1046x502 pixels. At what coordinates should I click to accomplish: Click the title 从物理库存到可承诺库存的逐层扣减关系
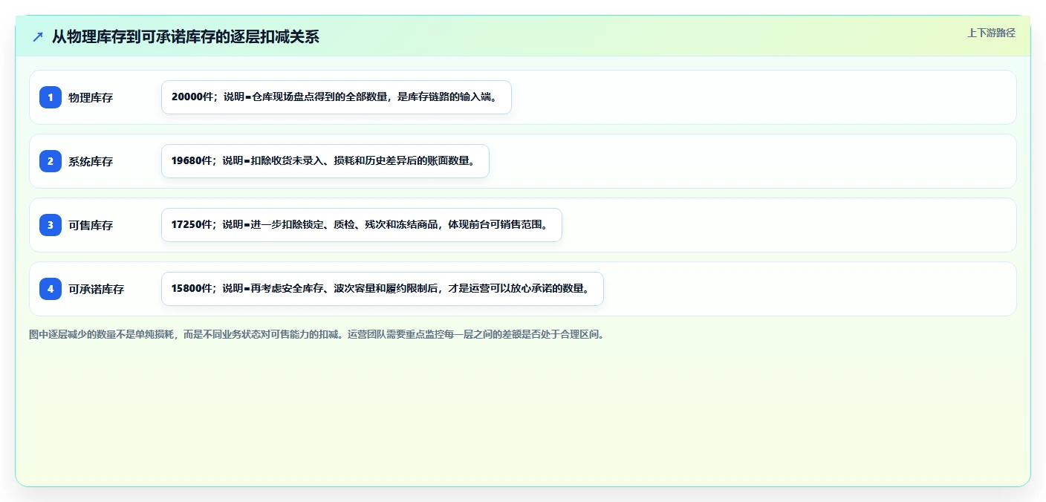tap(186, 36)
